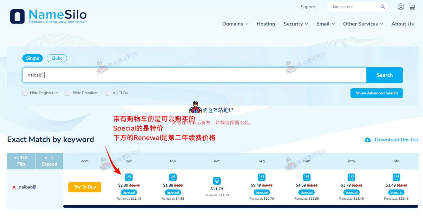Check the Hide Premium option

[68, 93]
